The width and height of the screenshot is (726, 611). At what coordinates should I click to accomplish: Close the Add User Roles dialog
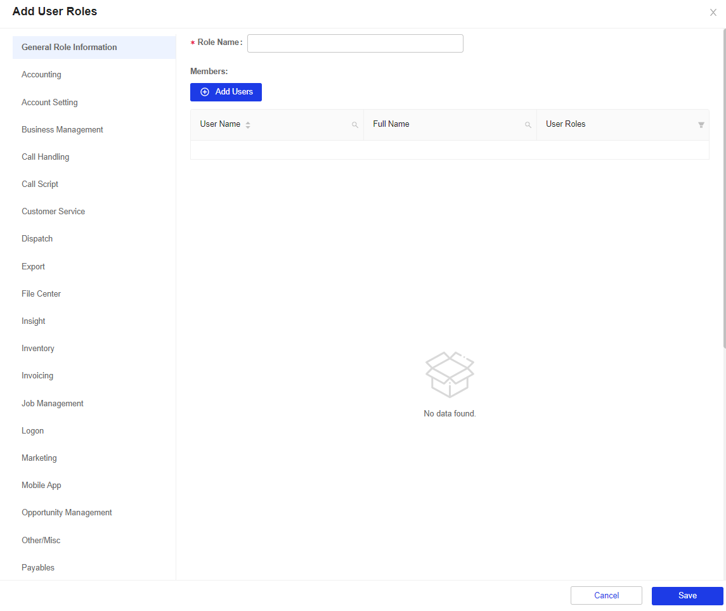pyautogui.click(x=713, y=12)
